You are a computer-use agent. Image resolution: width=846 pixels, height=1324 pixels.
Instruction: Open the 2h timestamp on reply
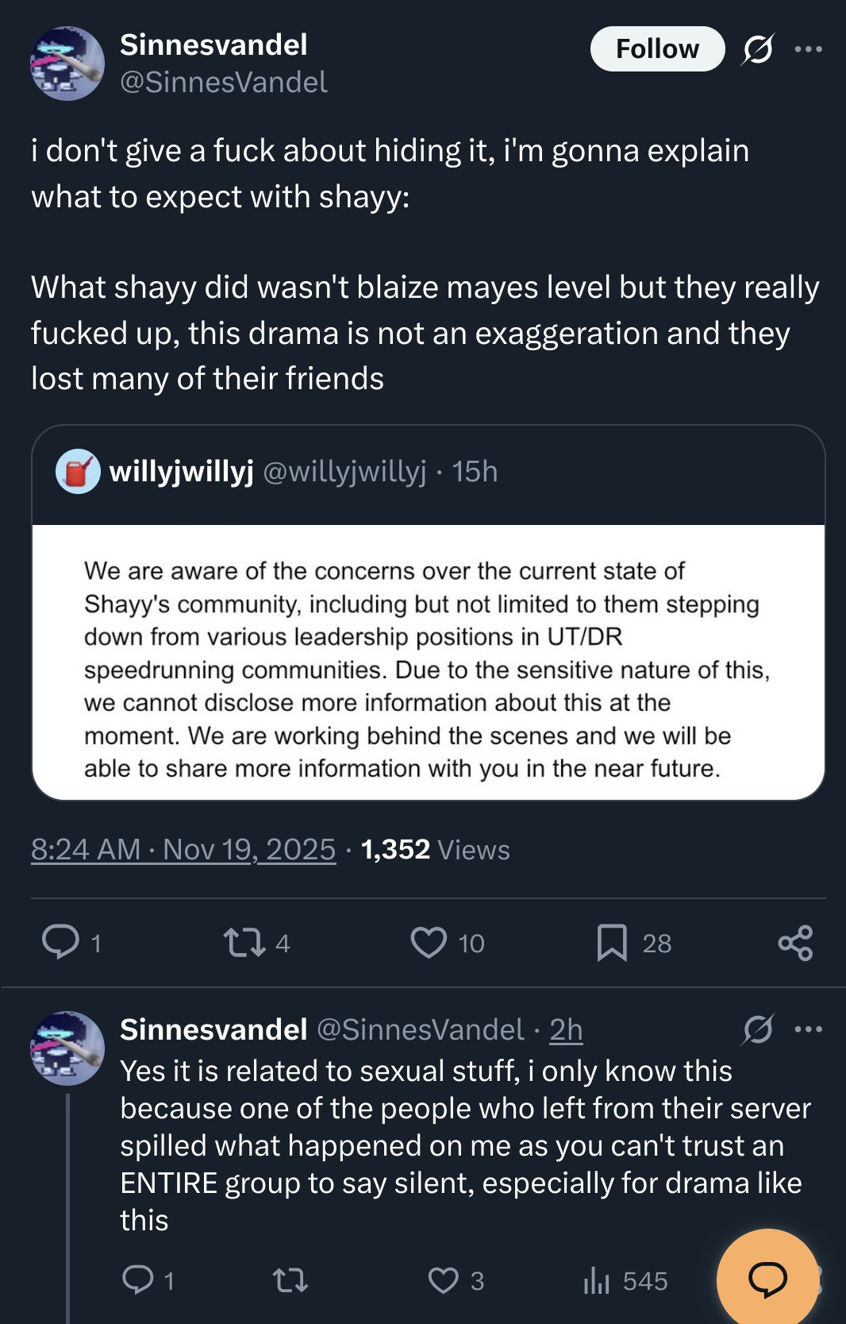click(566, 1029)
